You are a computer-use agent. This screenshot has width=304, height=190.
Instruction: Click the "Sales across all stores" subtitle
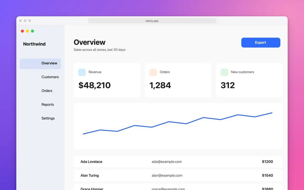pyautogui.click(x=100, y=50)
